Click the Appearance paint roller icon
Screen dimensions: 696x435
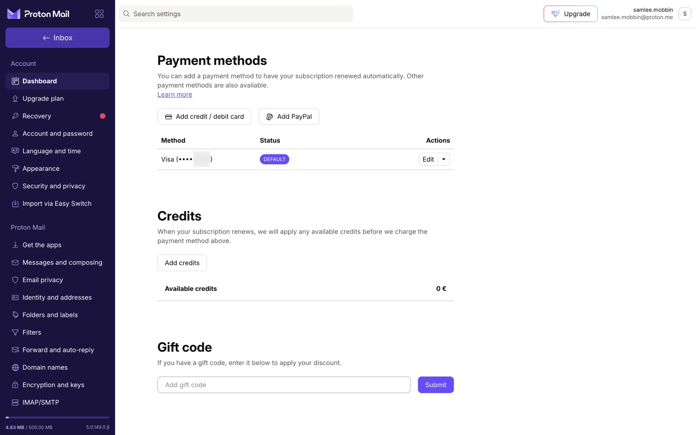point(15,169)
